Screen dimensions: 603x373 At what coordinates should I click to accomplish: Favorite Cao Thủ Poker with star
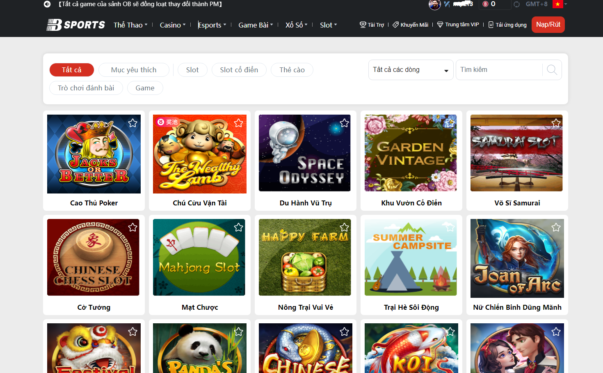point(132,123)
